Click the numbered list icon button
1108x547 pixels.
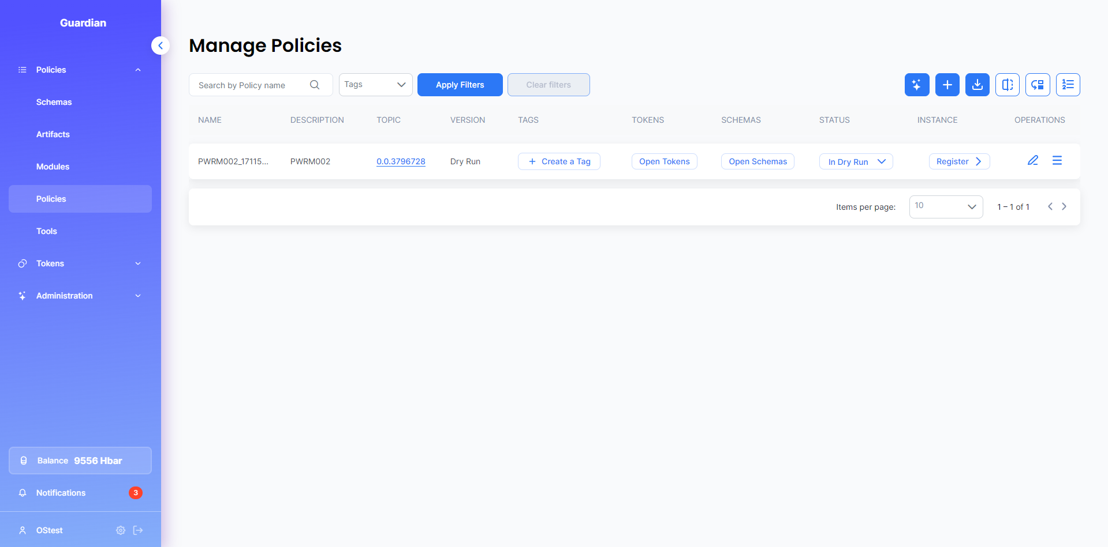pos(1068,85)
